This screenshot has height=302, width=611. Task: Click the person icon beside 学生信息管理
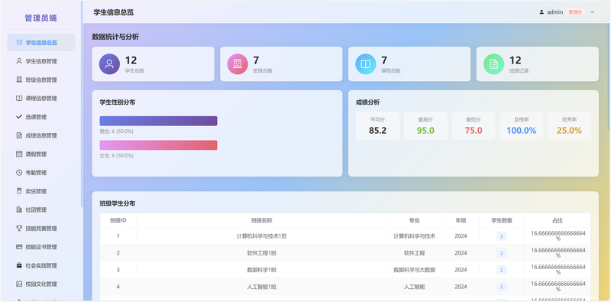click(19, 61)
